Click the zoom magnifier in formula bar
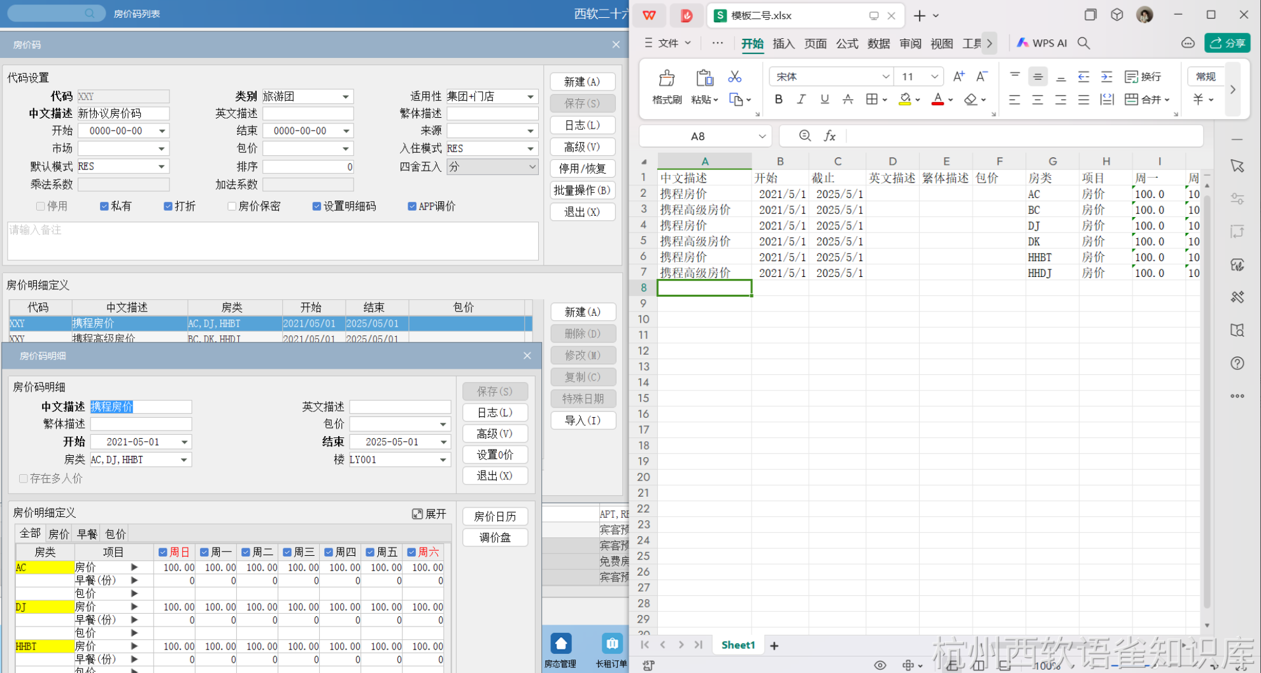The image size is (1261, 673). (805, 136)
